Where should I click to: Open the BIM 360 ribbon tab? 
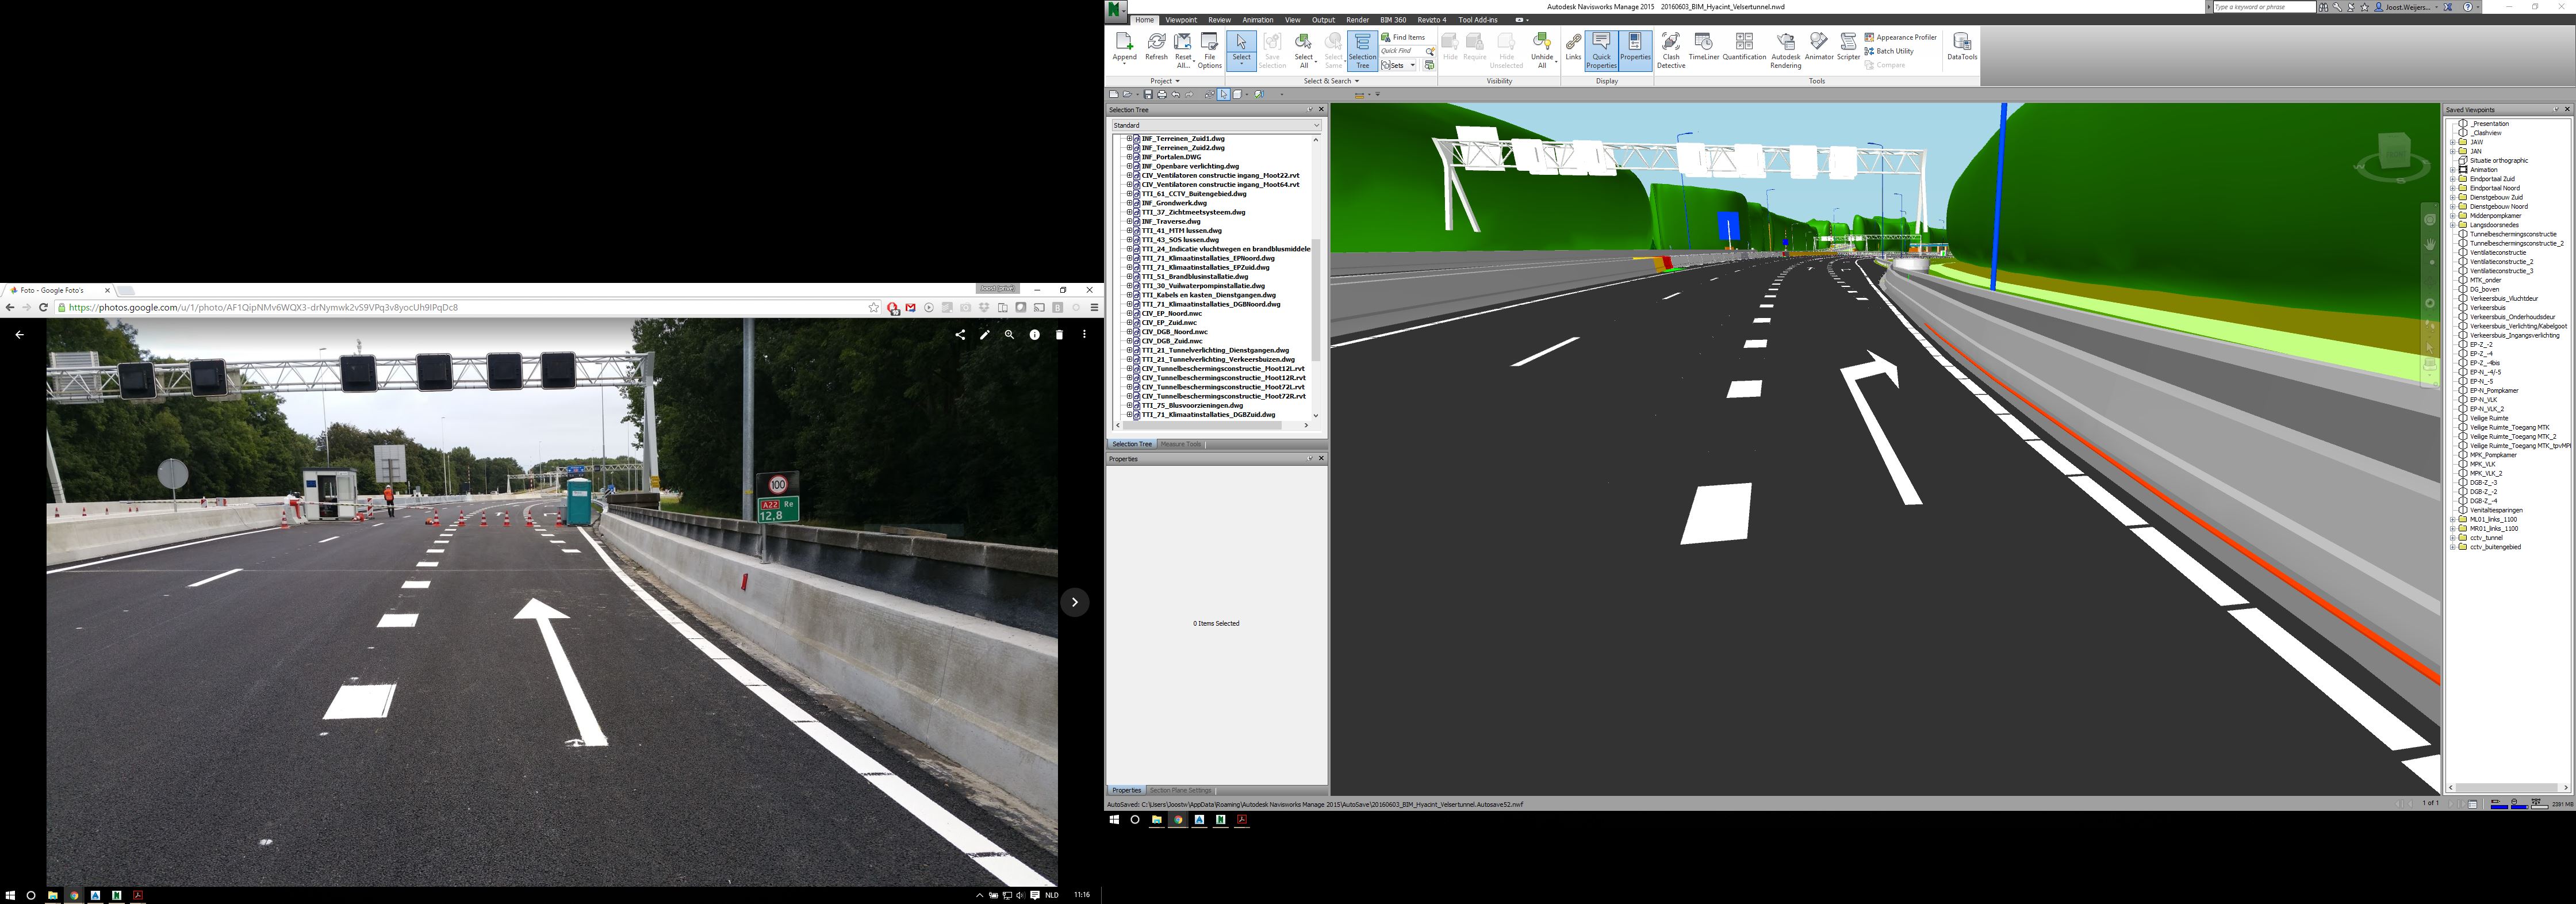pyautogui.click(x=1393, y=20)
